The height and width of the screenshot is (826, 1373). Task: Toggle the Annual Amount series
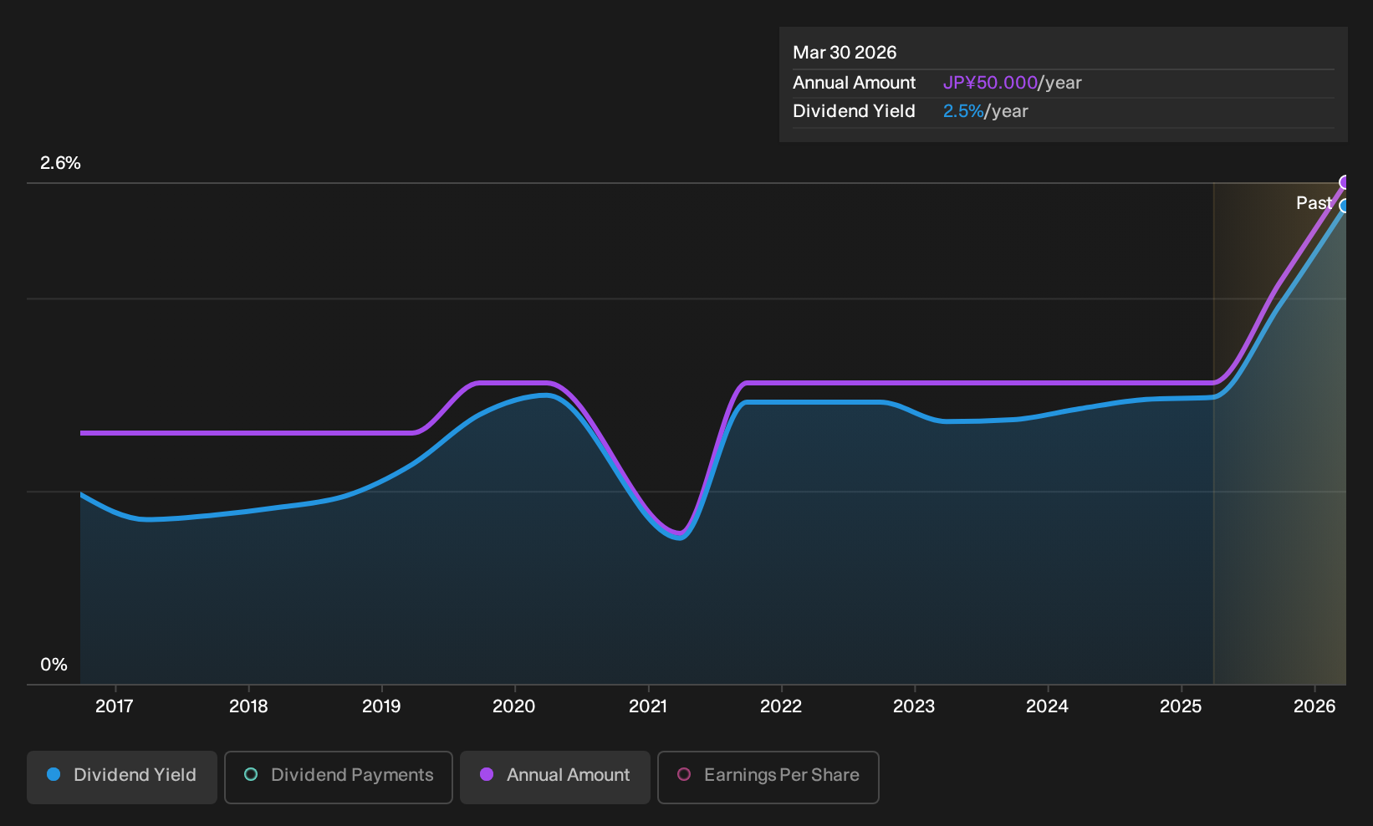[555, 777]
